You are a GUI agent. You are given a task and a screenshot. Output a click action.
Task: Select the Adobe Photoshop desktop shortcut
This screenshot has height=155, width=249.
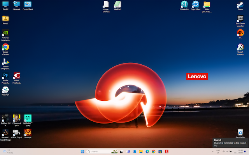5,76
